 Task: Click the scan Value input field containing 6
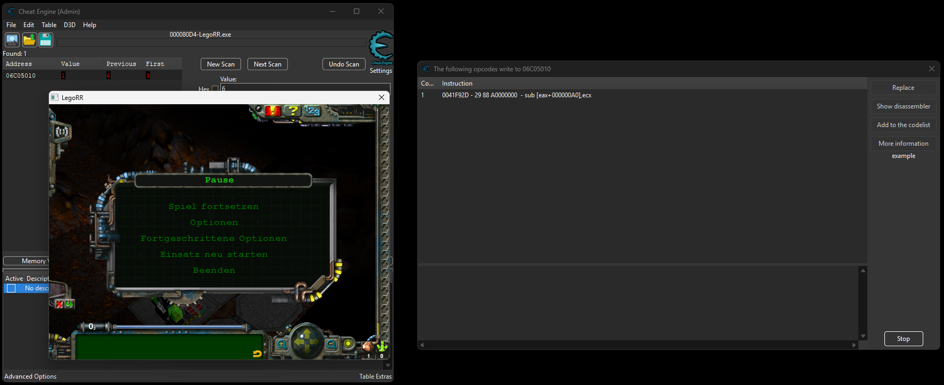(x=305, y=88)
